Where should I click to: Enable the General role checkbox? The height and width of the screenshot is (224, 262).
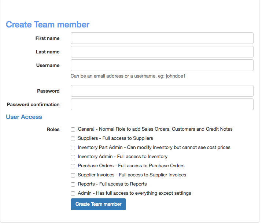(x=73, y=129)
